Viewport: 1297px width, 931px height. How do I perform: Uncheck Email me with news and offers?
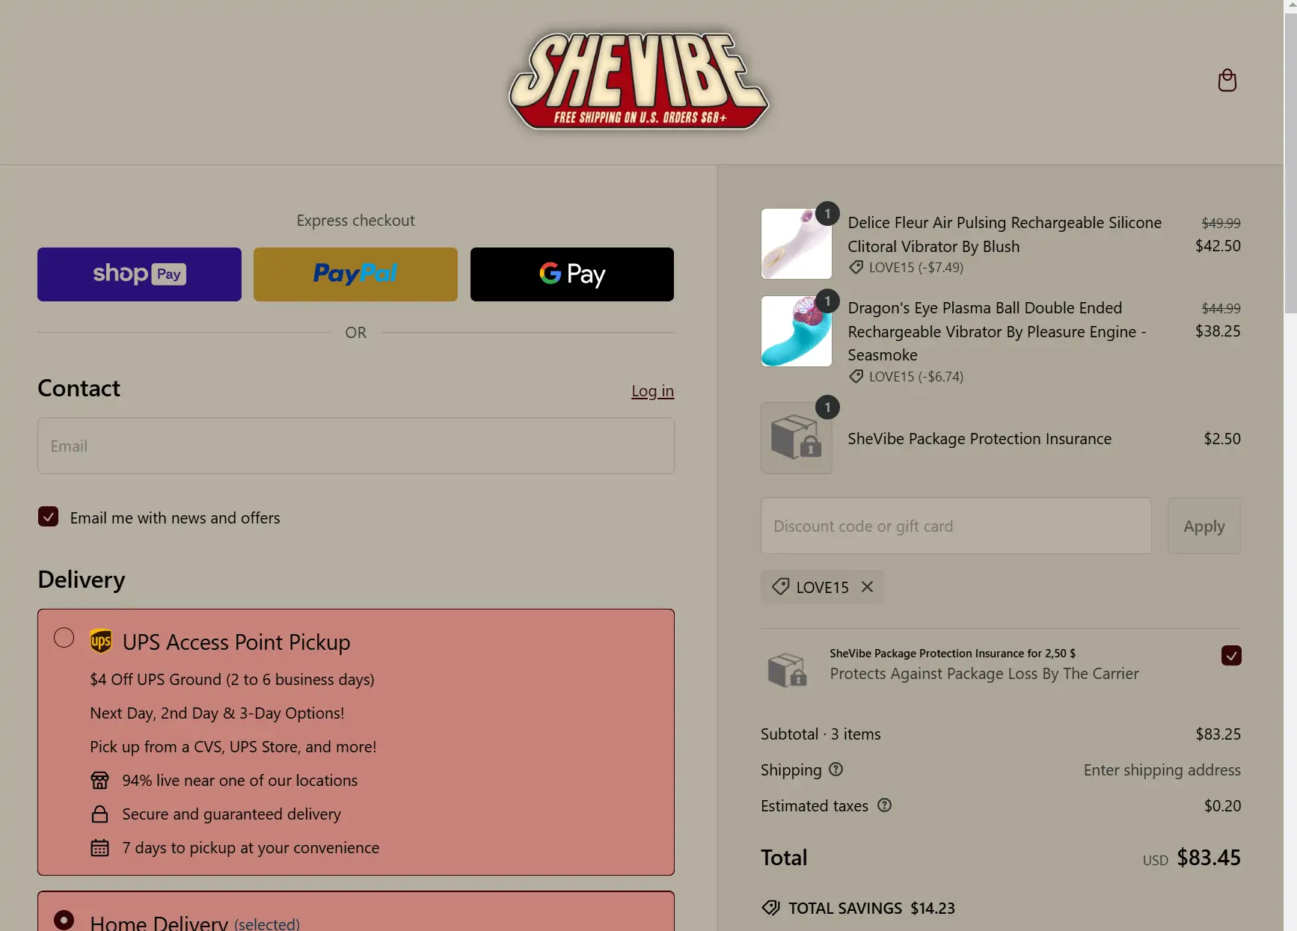coord(48,517)
